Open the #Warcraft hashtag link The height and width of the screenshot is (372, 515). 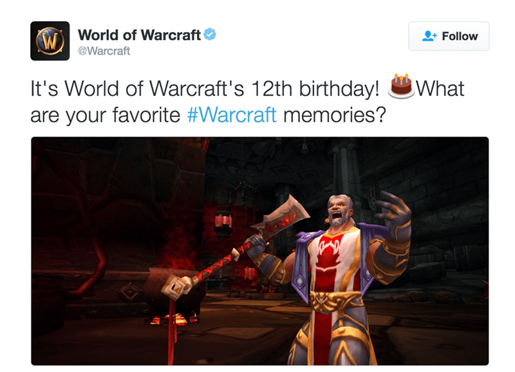(x=232, y=115)
